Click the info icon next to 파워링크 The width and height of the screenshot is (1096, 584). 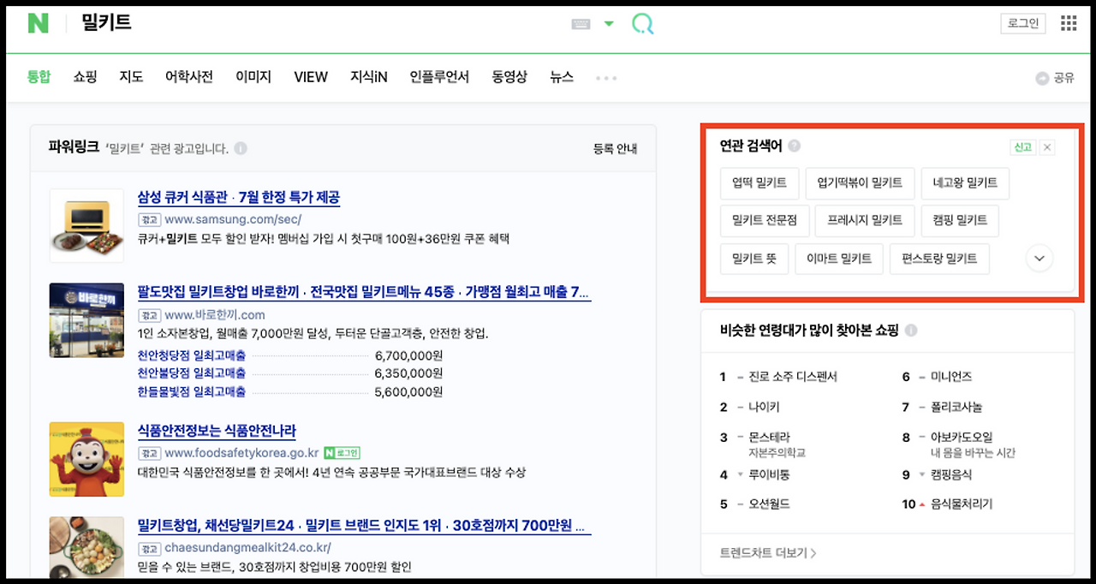point(241,147)
